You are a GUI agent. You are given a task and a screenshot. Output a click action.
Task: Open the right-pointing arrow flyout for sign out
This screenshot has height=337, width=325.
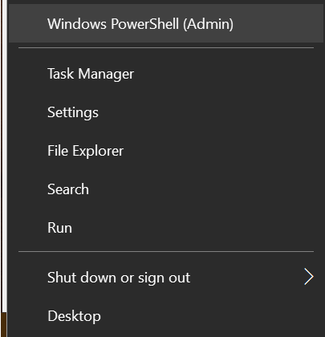point(309,277)
